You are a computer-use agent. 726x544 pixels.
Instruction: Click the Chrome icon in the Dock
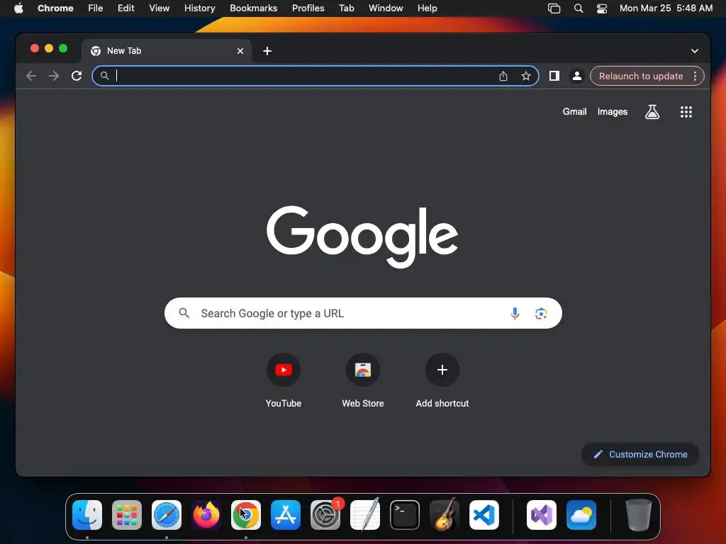pyautogui.click(x=246, y=515)
